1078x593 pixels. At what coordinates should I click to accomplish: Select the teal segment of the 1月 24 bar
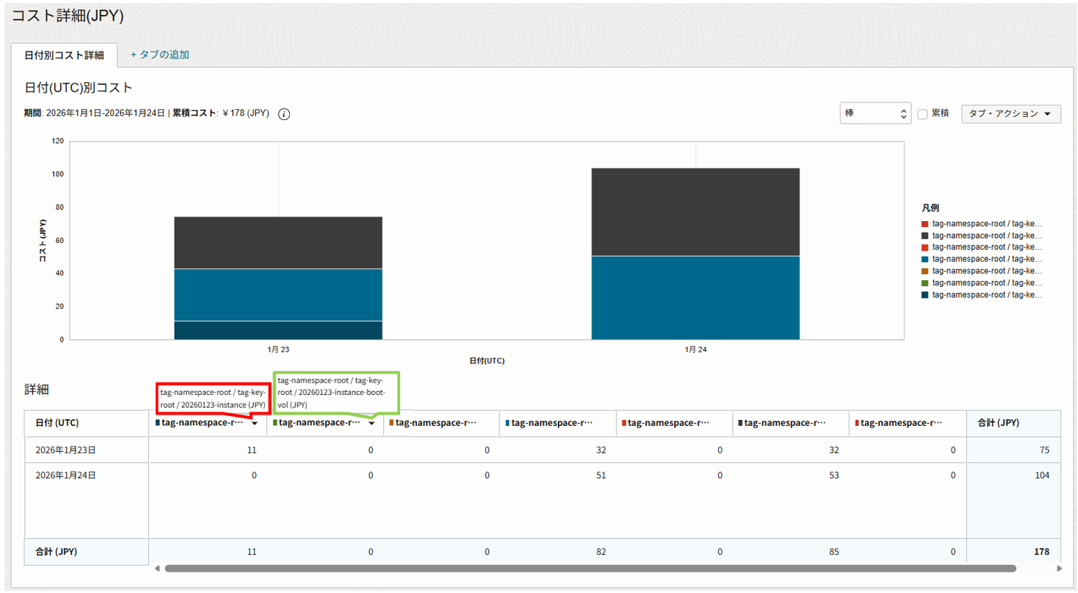(x=695, y=298)
